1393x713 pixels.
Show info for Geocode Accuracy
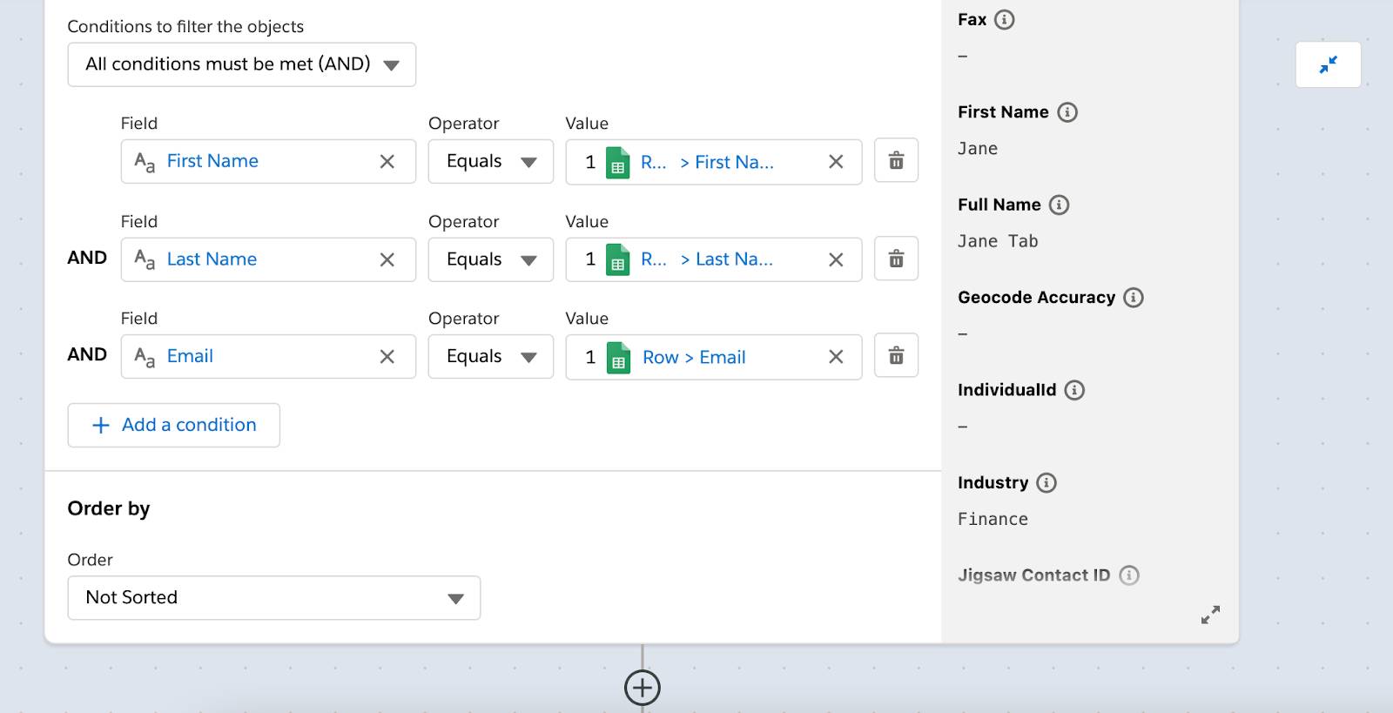1134,298
